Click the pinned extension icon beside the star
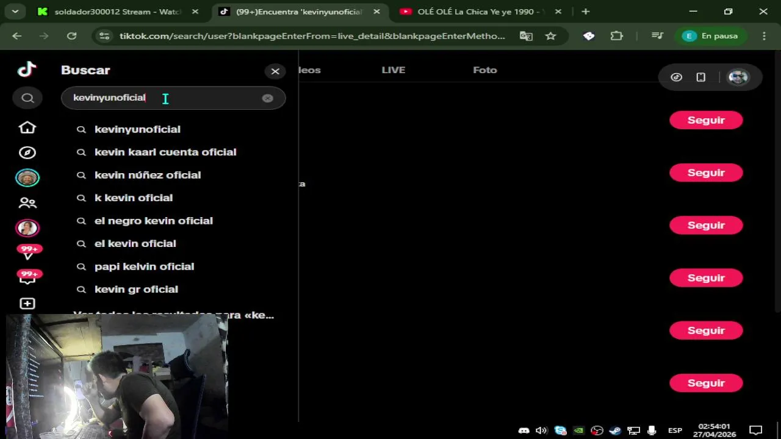 pyautogui.click(x=589, y=36)
